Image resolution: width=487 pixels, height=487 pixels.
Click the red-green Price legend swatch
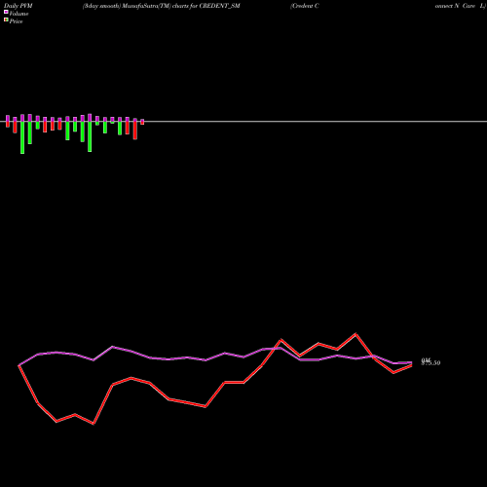[x=6, y=19]
